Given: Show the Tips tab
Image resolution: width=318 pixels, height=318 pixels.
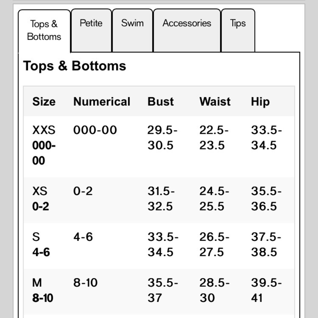Looking at the screenshot, I should pyautogui.click(x=238, y=24).
